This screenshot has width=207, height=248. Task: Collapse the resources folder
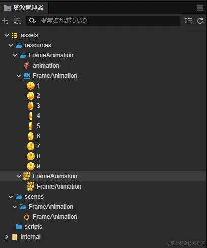click(x=11, y=45)
